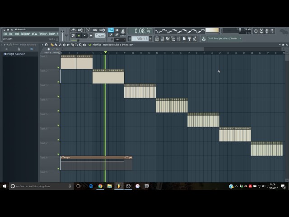
Task: Choose the Select tool with dashed square
Action: (x=76, y=45)
